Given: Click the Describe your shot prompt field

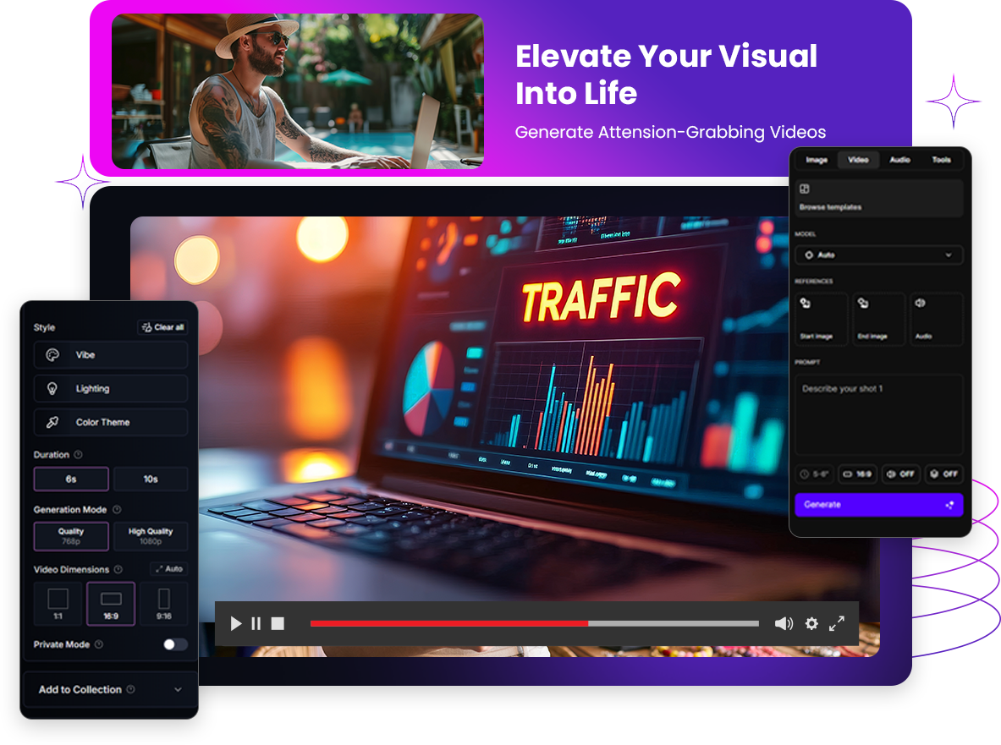Looking at the screenshot, I should point(878,414).
